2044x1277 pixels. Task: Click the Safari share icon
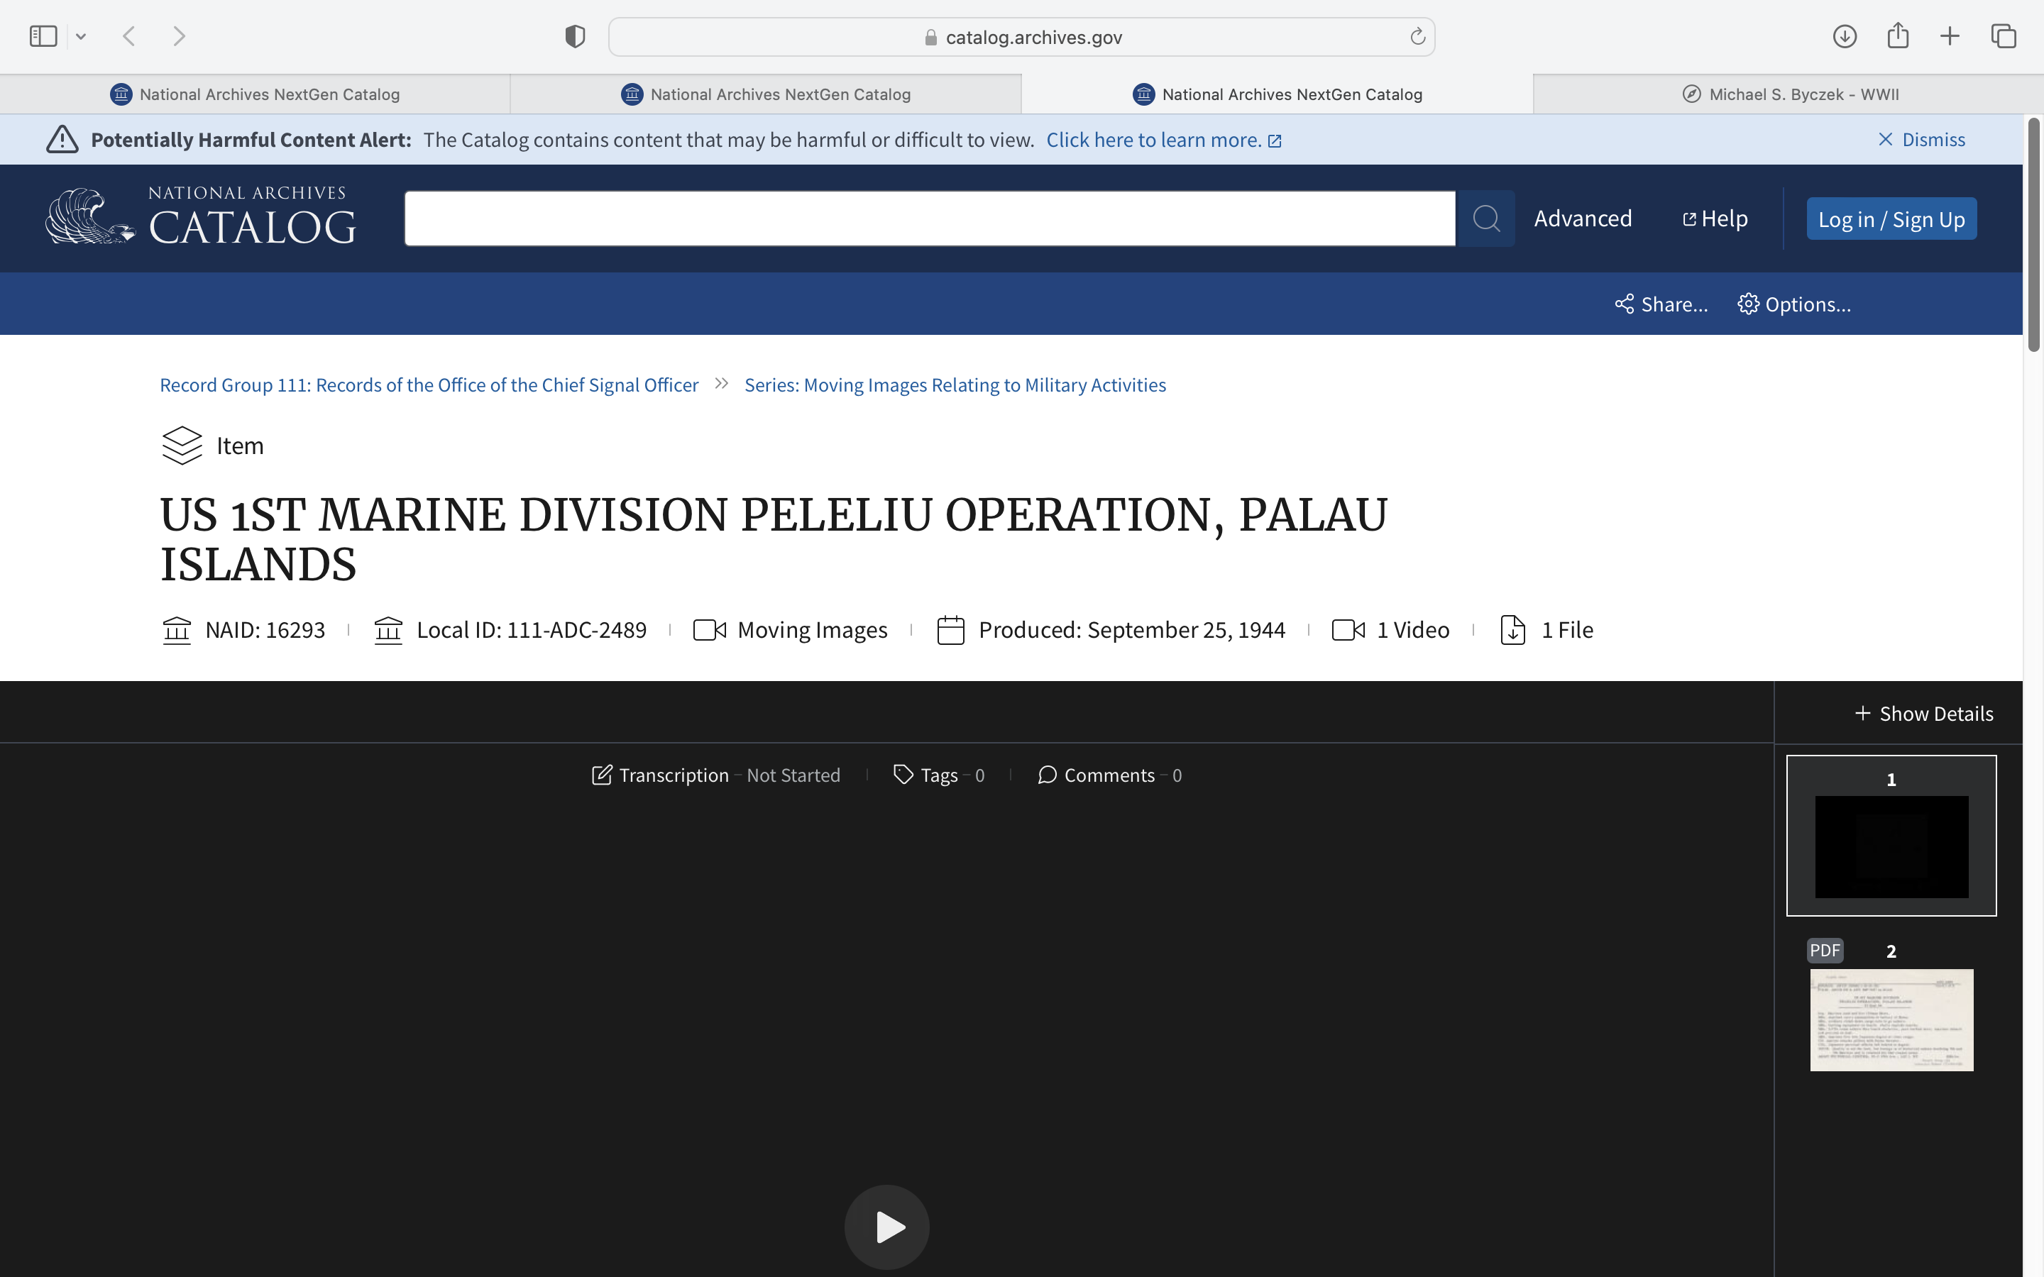tap(1898, 36)
